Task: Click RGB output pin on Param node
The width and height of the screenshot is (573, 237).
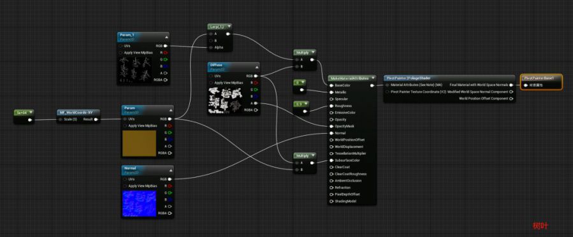Action: click(170, 118)
